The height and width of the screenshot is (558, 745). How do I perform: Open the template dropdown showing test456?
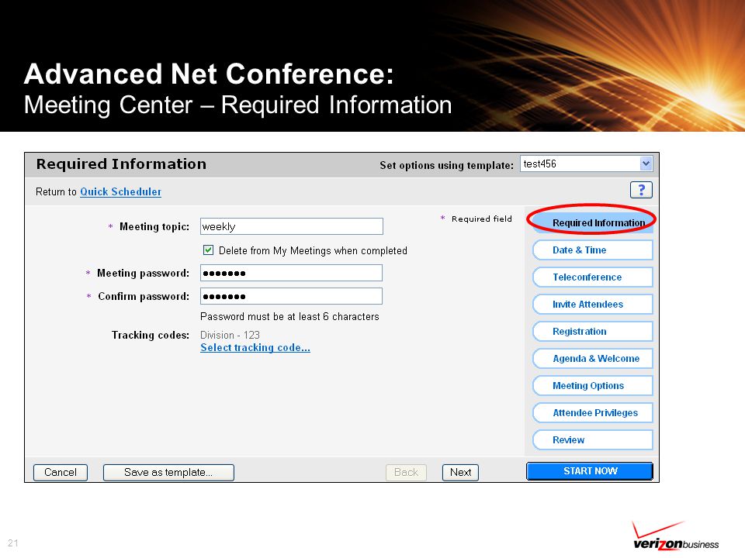(587, 164)
